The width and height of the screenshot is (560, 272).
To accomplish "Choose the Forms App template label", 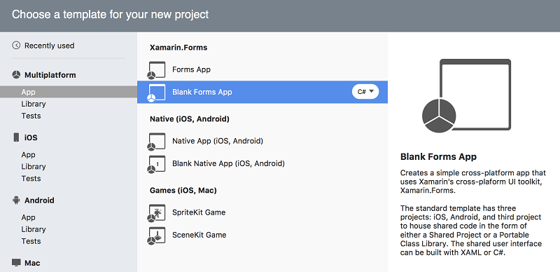I will pyautogui.click(x=191, y=69).
